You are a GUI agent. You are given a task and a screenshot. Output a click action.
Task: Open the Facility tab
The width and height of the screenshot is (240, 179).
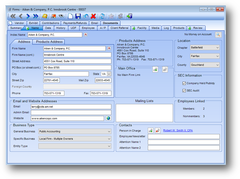point(140,28)
